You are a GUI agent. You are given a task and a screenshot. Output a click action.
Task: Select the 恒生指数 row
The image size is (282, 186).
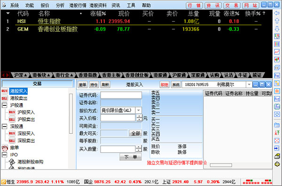pos(137,21)
